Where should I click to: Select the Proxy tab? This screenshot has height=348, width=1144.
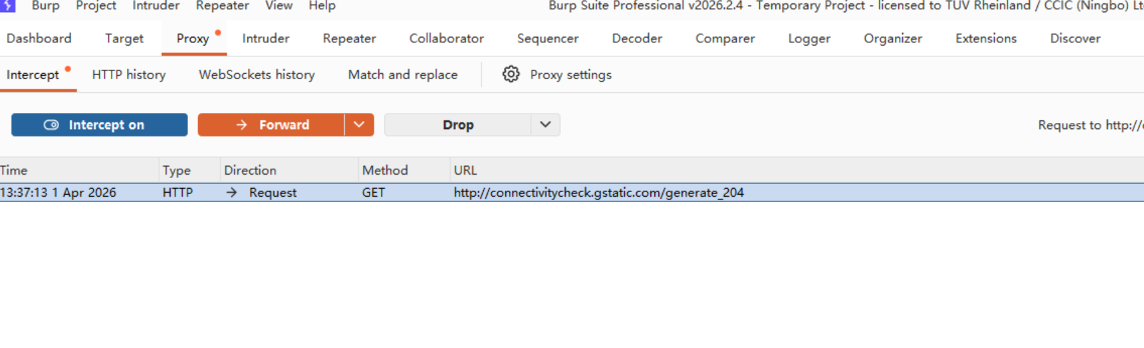(193, 38)
